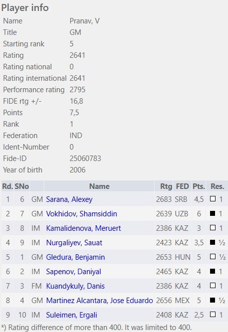This screenshot has height=332, width=228.
Task: Click the white piece icon in round 5
Action: click(x=213, y=256)
